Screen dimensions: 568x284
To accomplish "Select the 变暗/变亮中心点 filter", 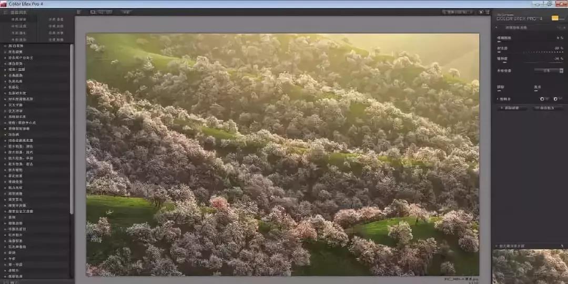I will coord(22,123).
